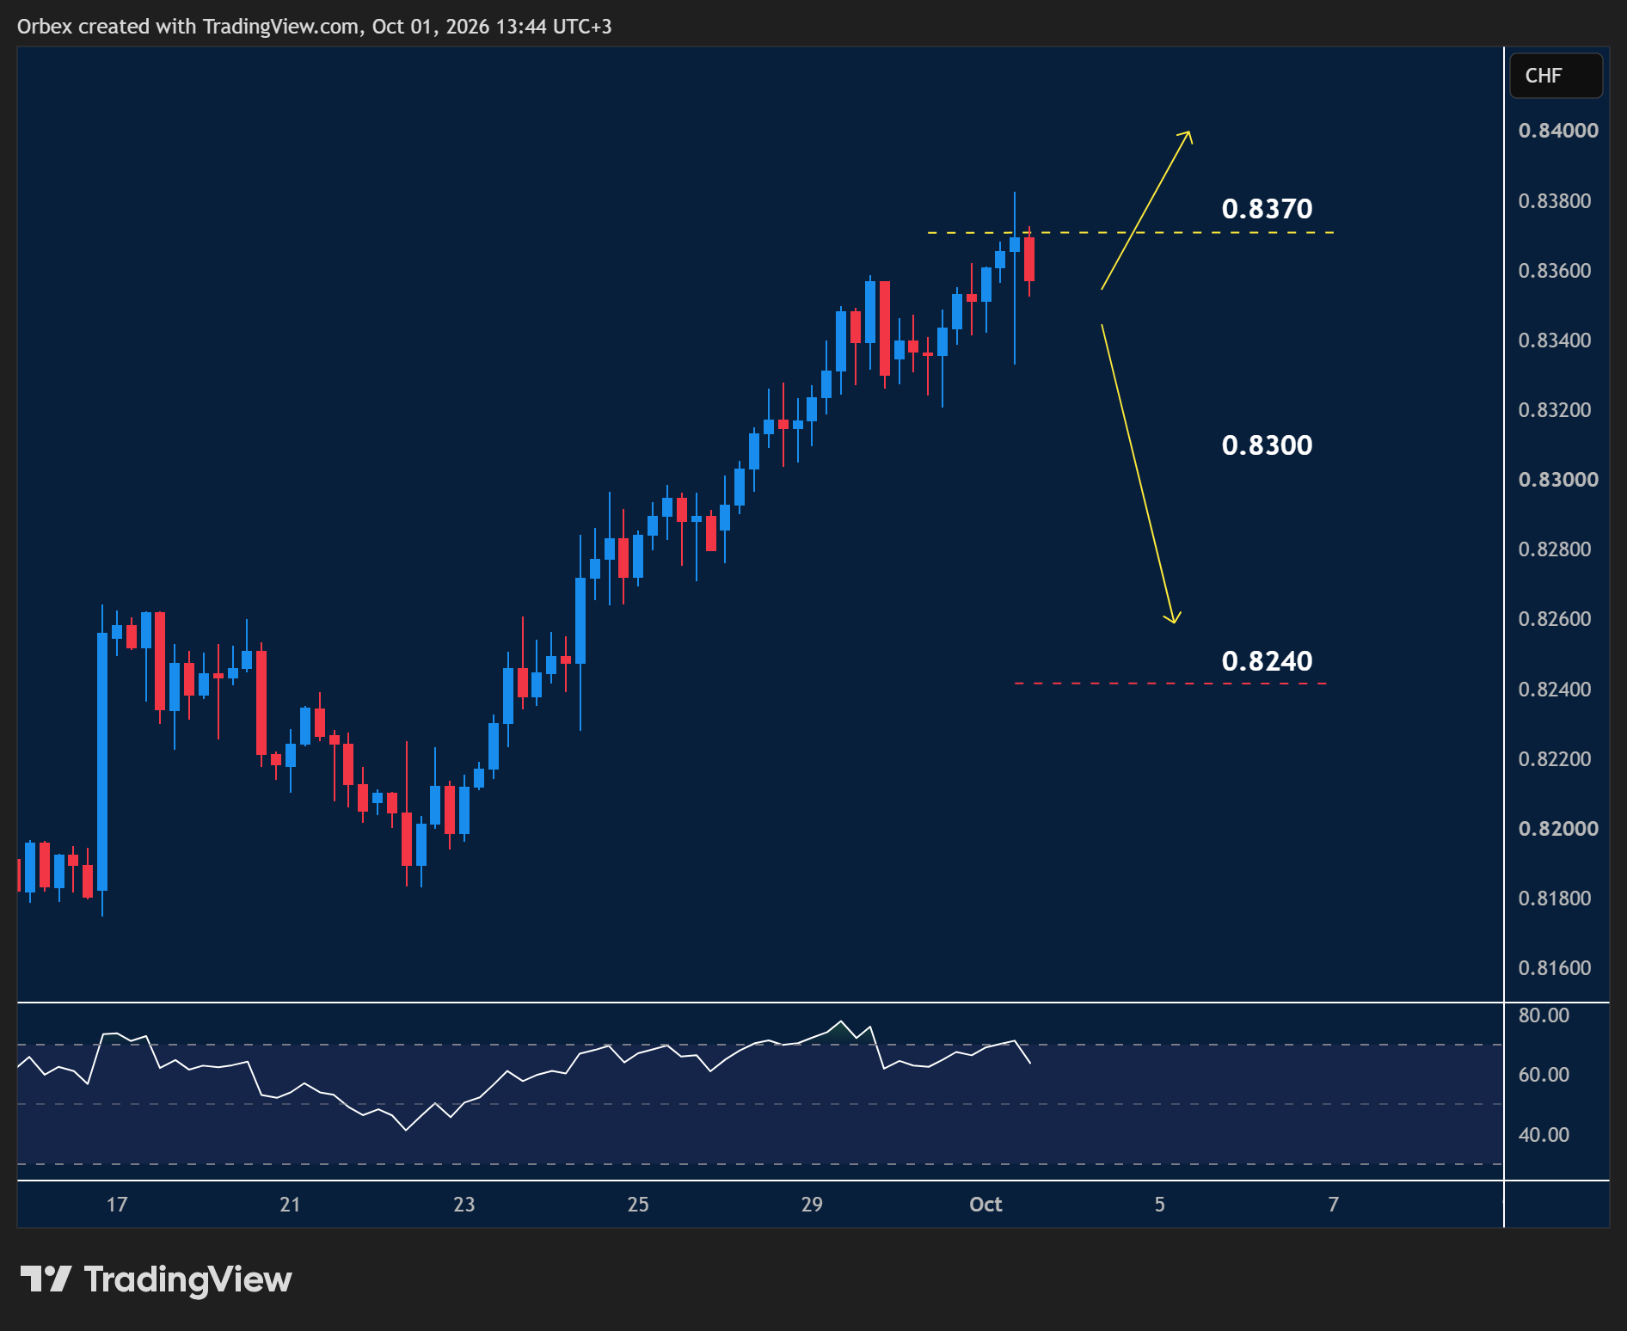Select the 0.83600 price scale value
The image size is (1627, 1331).
(1555, 271)
